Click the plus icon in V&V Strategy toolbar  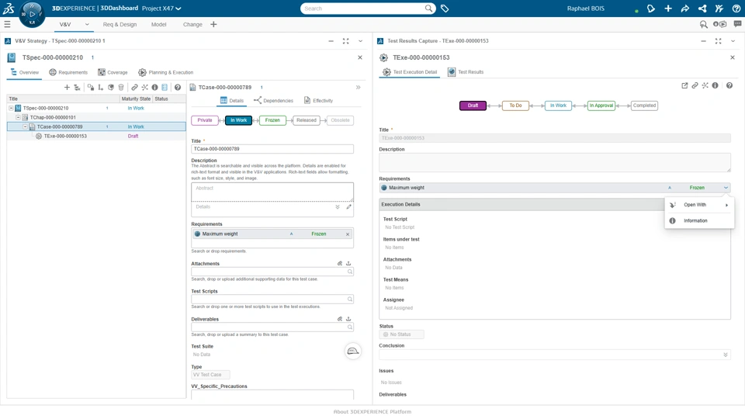tap(67, 88)
